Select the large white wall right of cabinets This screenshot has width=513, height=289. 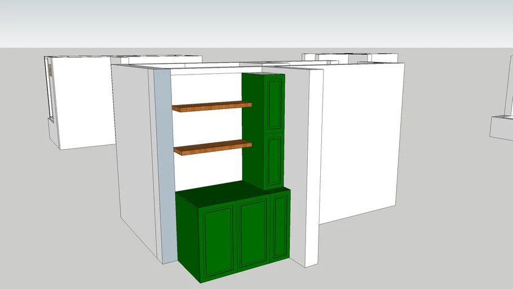(x=361, y=141)
